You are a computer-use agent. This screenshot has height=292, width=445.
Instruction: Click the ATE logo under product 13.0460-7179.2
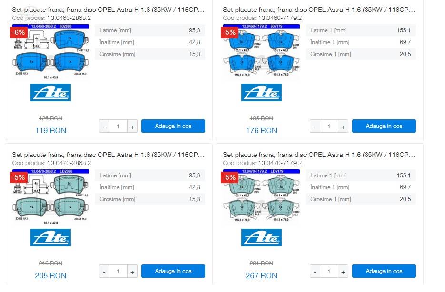coord(261,92)
